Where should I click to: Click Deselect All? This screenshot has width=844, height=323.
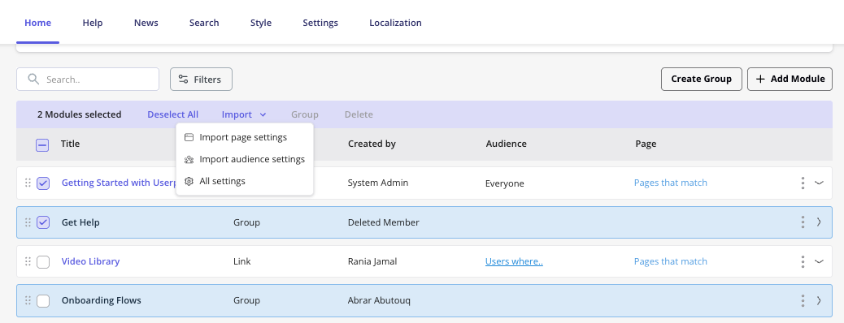(172, 114)
